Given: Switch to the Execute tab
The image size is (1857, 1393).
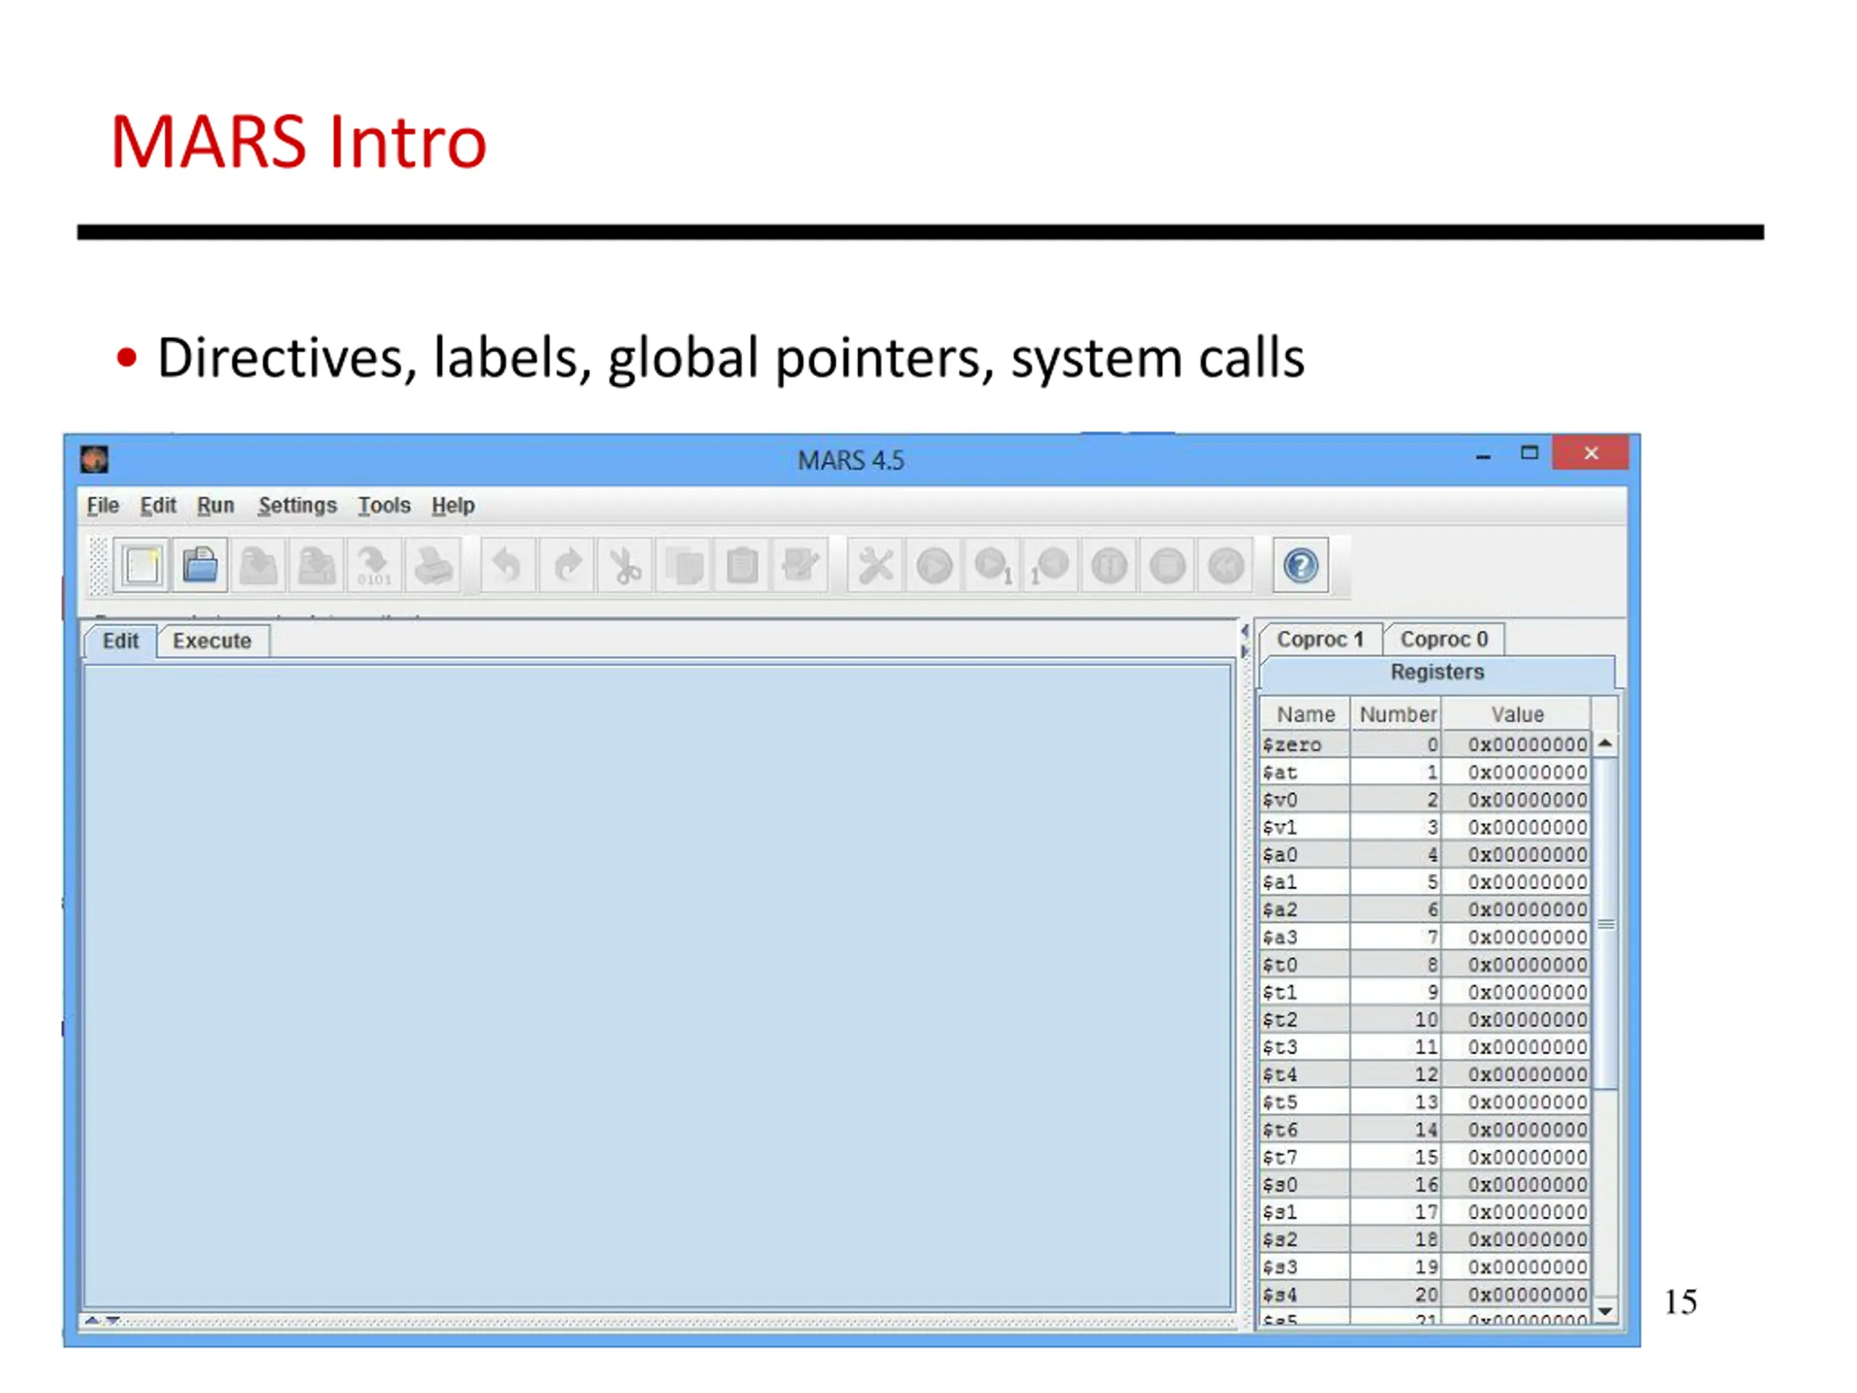Looking at the screenshot, I should click(213, 641).
